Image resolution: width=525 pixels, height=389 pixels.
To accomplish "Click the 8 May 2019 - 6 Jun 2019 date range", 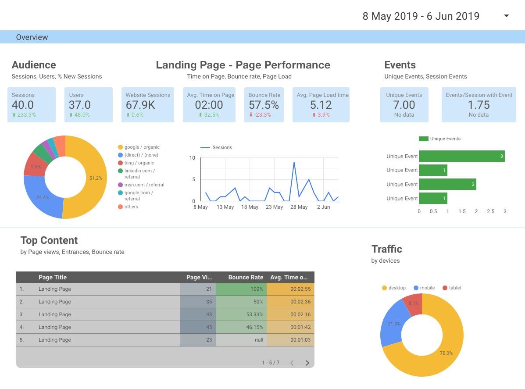I will [x=421, y=16].
